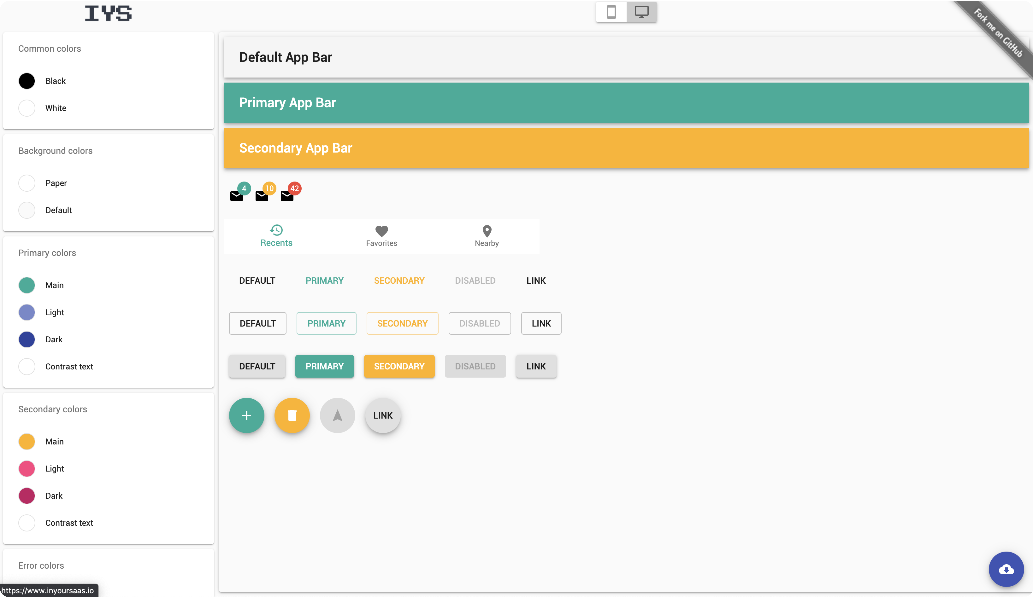
Task: Click the Common colors heading
Action: coord(50,48)
